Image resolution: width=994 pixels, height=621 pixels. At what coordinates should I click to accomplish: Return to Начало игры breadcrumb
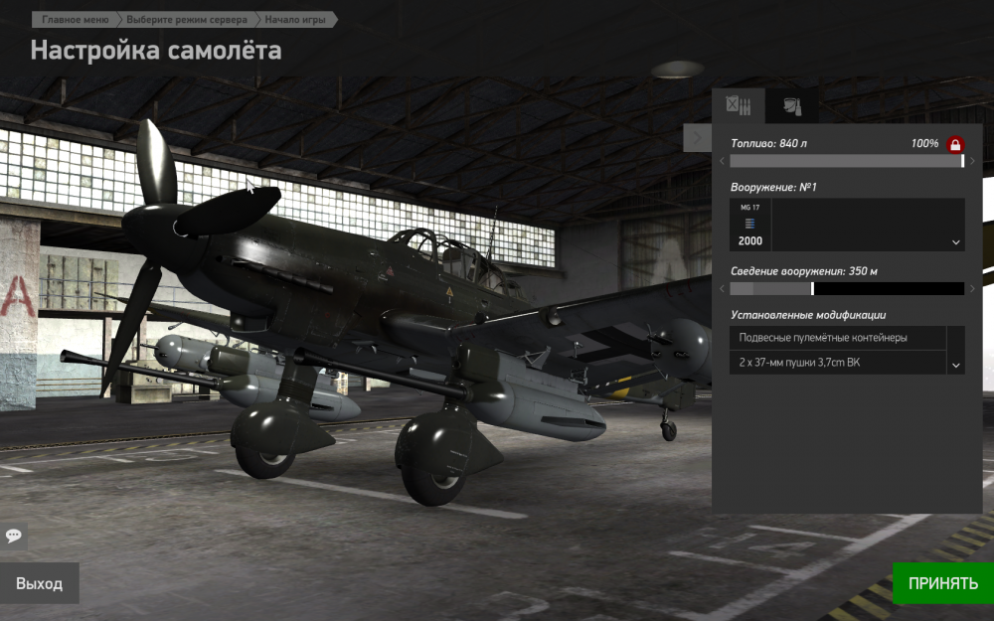click(x=295, y=19)
